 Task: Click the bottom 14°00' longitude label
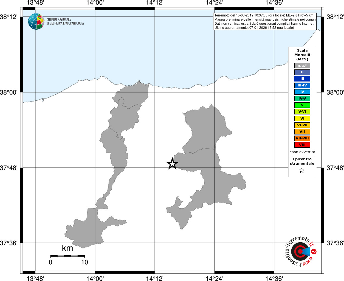pos(95,278)
